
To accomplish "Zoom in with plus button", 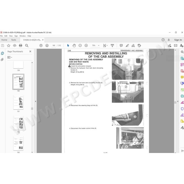I will (86, 45).
